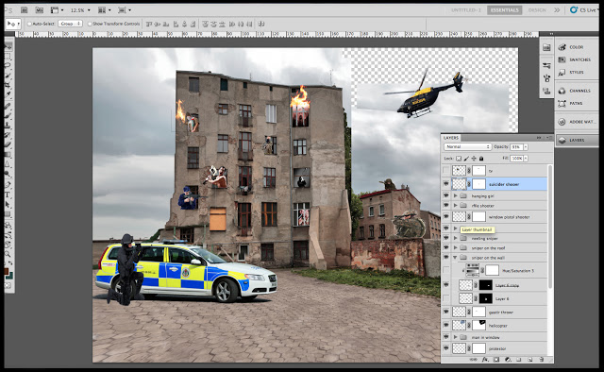Image resolution: width=604 pixels, height=372 pixels.
Task: Click the Layers panel tab
Action: [451, 138]
